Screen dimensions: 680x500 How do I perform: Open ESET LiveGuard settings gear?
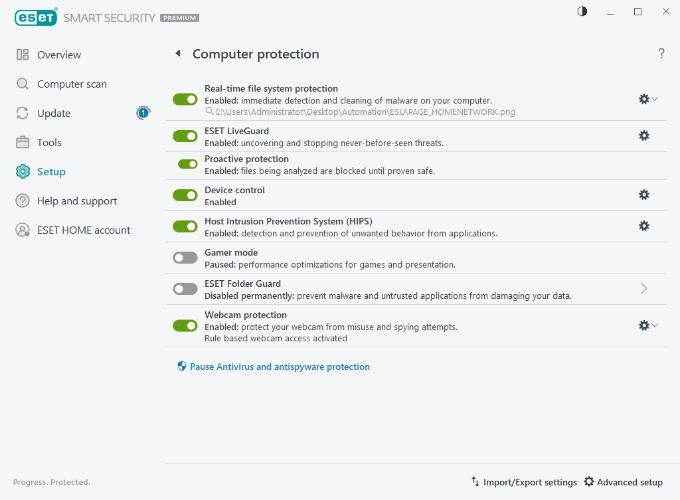[643, 135]
